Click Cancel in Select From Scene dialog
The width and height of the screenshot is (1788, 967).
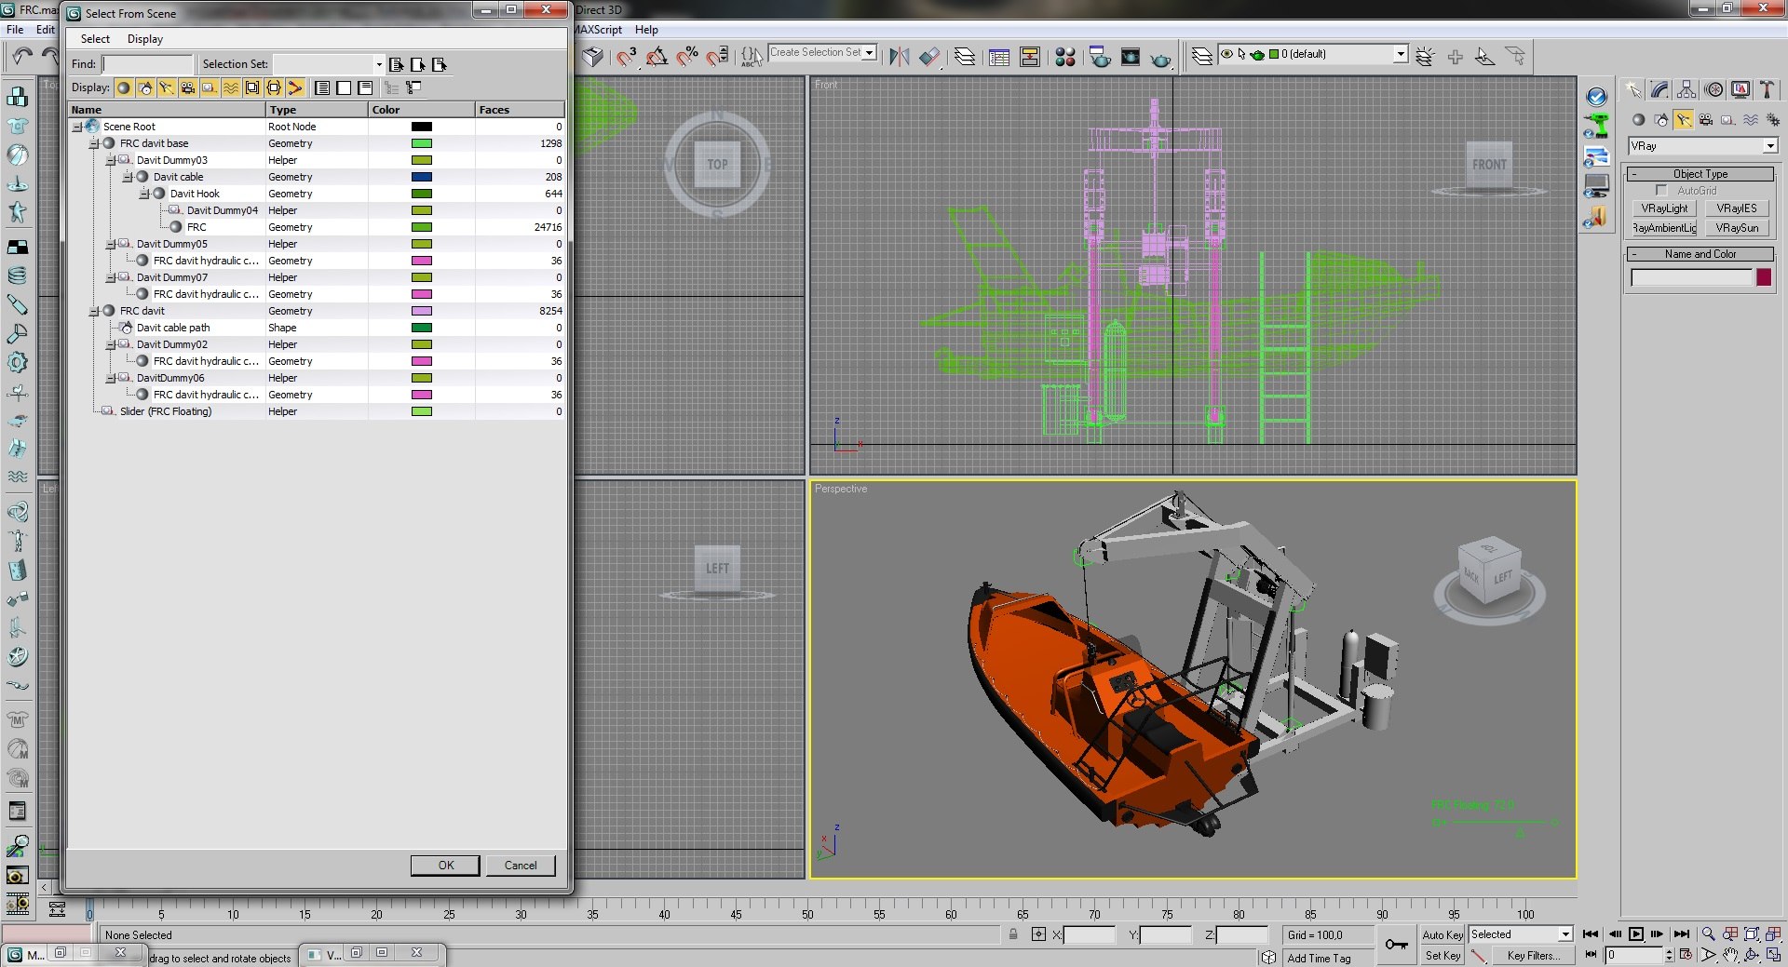pyautogui.click(x=521, y=866)
